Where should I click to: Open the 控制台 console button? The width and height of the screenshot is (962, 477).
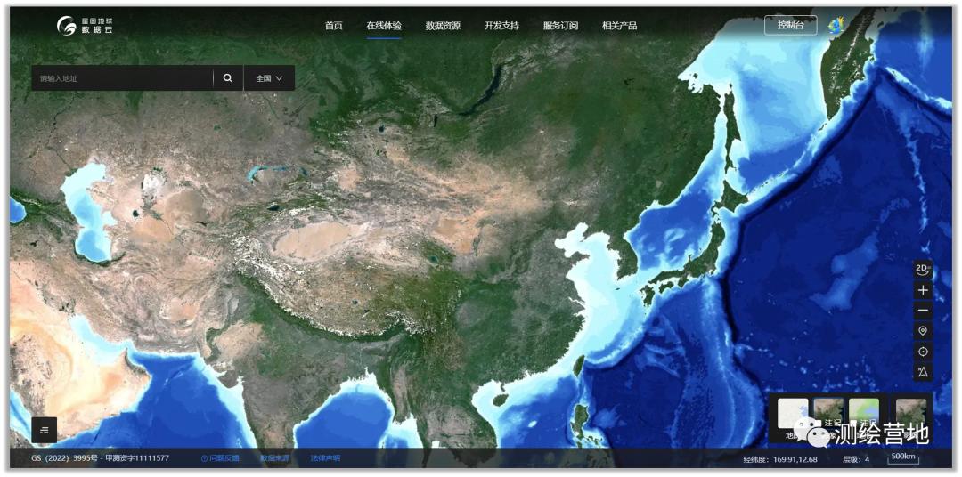point(790,25)
